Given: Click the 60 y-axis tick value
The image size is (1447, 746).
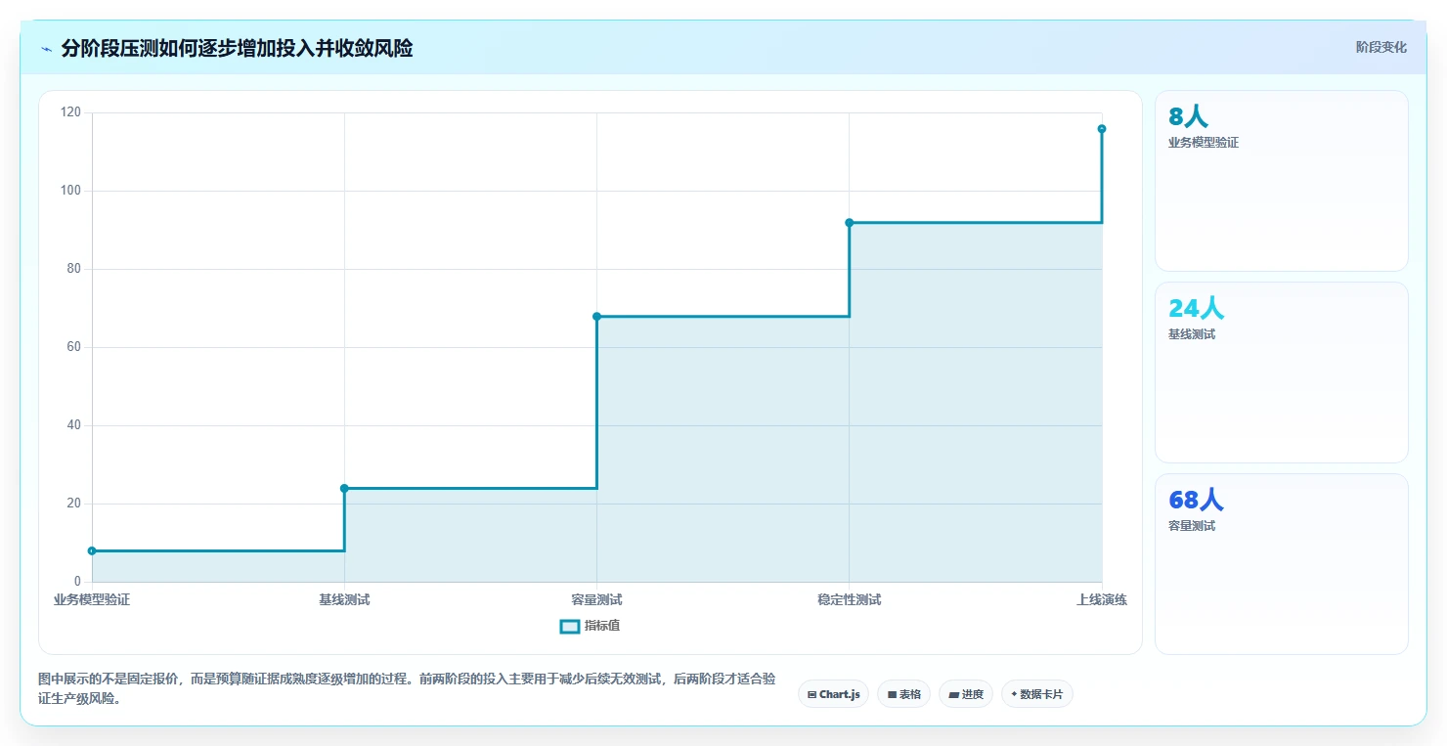Looking at the screenshot, I should (x=74, y=347).
